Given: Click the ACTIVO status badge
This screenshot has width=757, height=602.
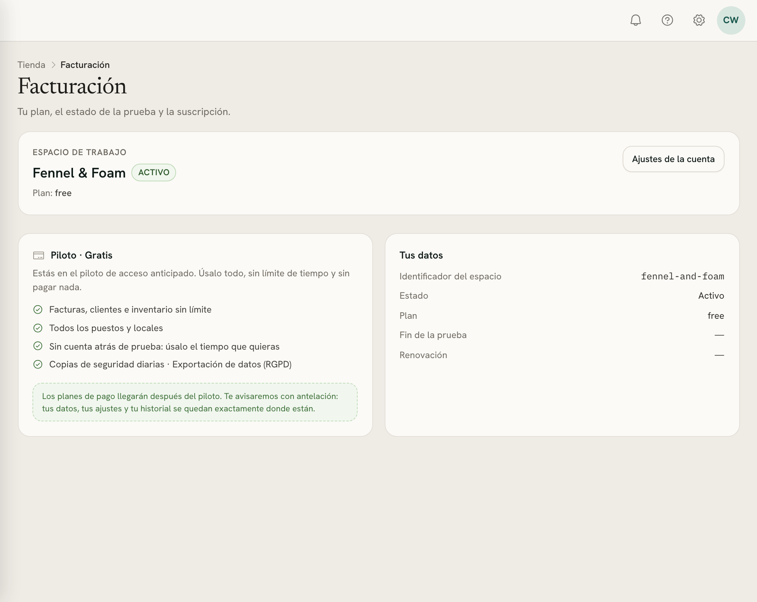Looking at the screenshot, I should click(154, 172).
